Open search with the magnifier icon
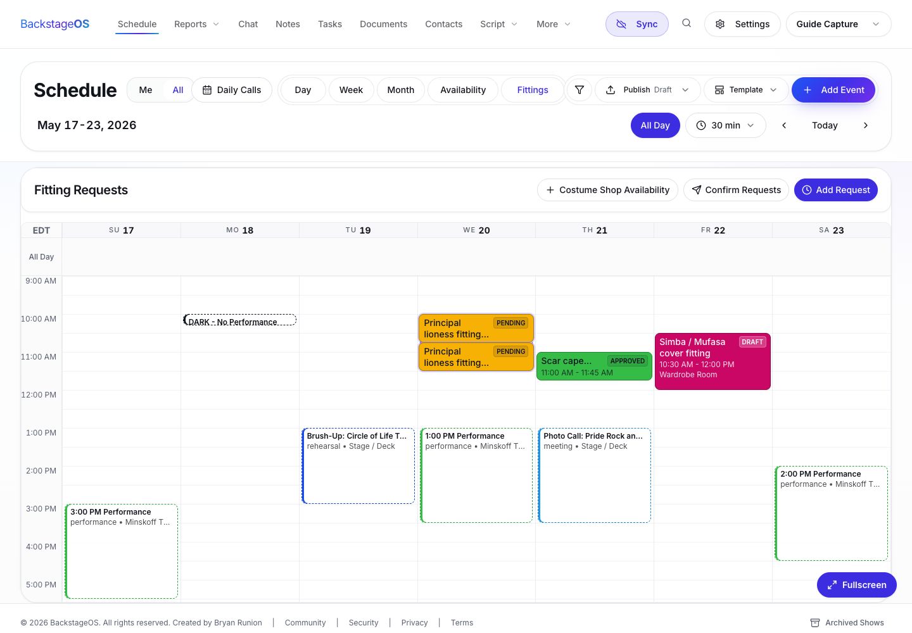The height and width of the screenshot is (633, 912). click(687, 23)
